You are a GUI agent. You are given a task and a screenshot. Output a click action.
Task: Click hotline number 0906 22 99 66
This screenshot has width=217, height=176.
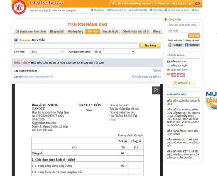click(x=178, y=74)
